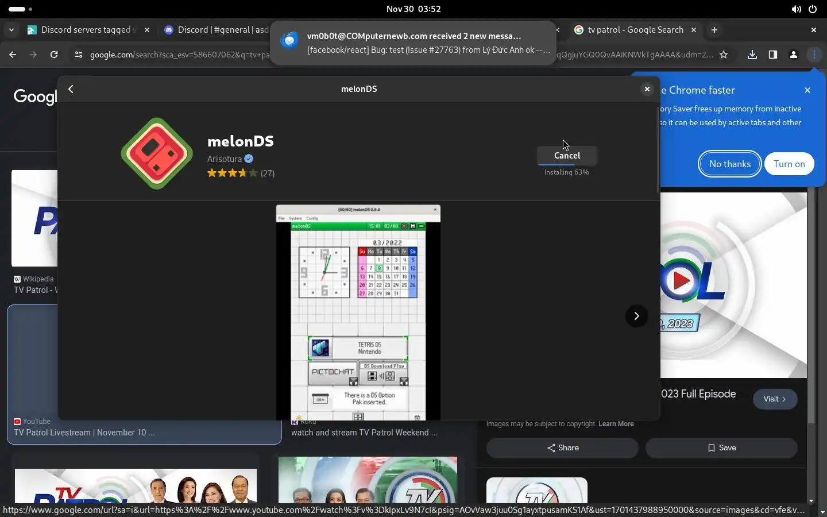Open the melonDS star rating reviews
Screen dimensions: 827x517
pyautogui.click(x=241, y=173)
